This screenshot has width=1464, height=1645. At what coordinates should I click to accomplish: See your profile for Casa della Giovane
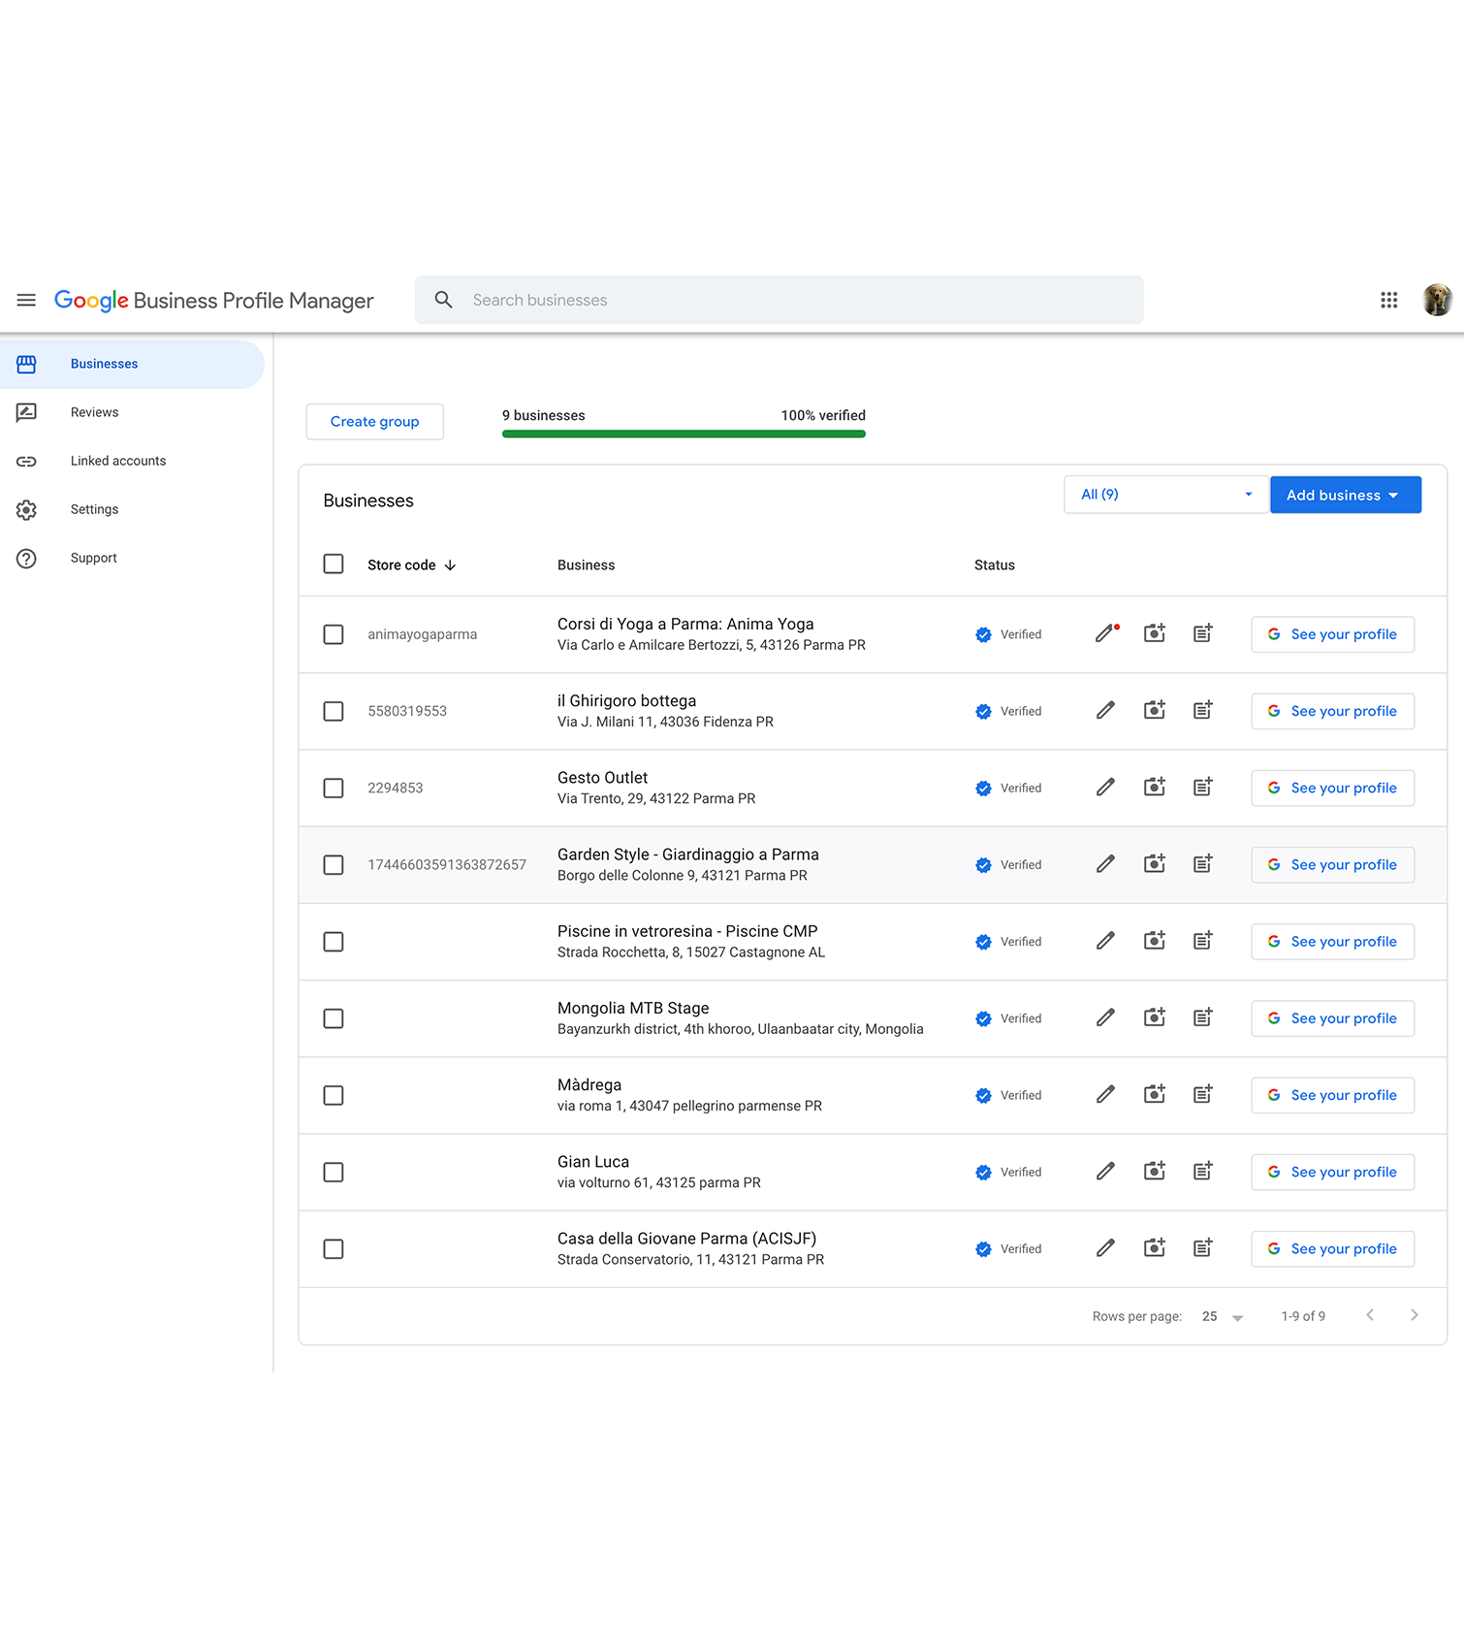coord(1332,1249)
